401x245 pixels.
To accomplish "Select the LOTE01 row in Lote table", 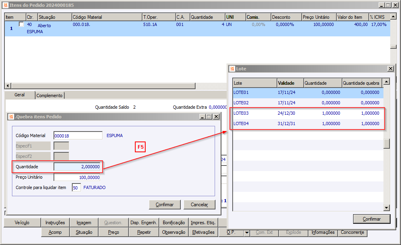I will coord(308,92).
